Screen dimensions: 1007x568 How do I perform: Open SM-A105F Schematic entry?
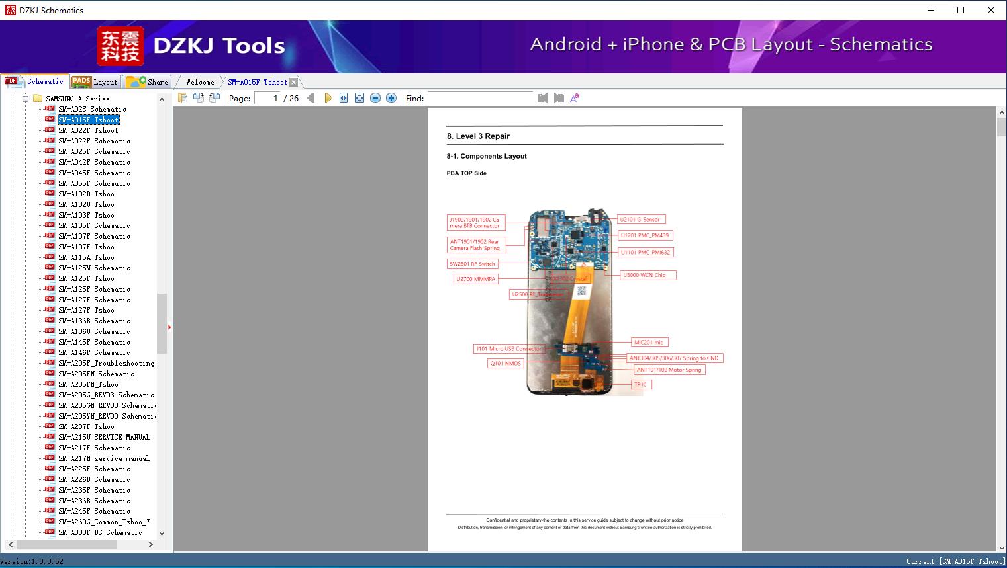(94, 225)
